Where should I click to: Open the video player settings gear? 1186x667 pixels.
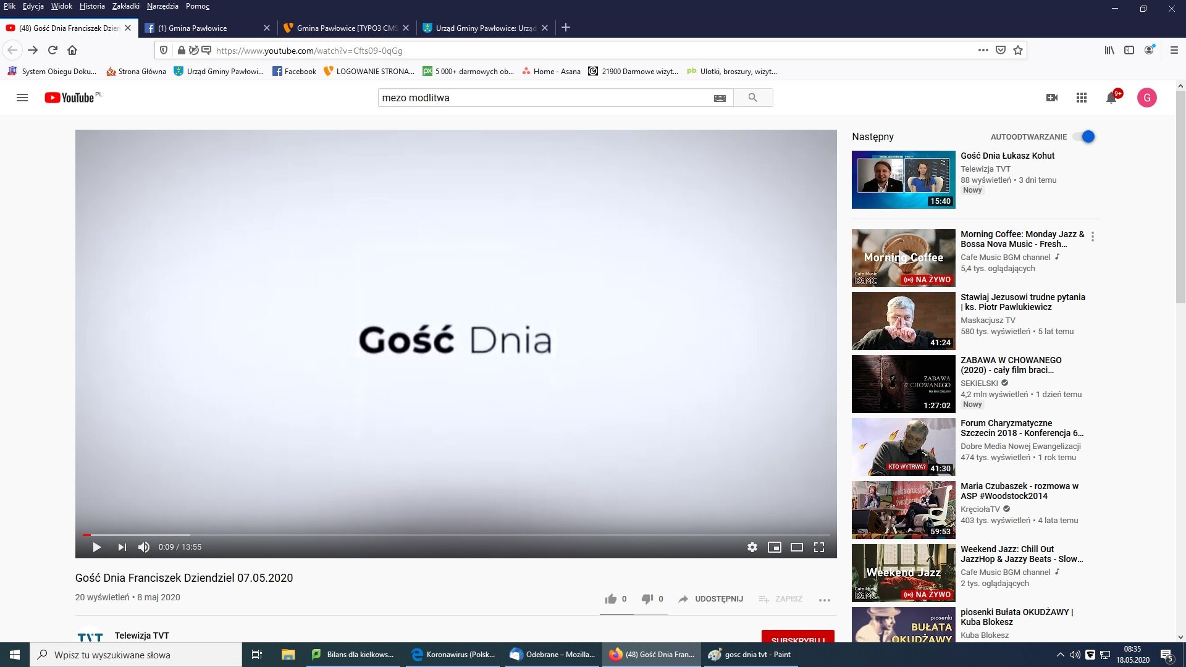tap(752, 547)
